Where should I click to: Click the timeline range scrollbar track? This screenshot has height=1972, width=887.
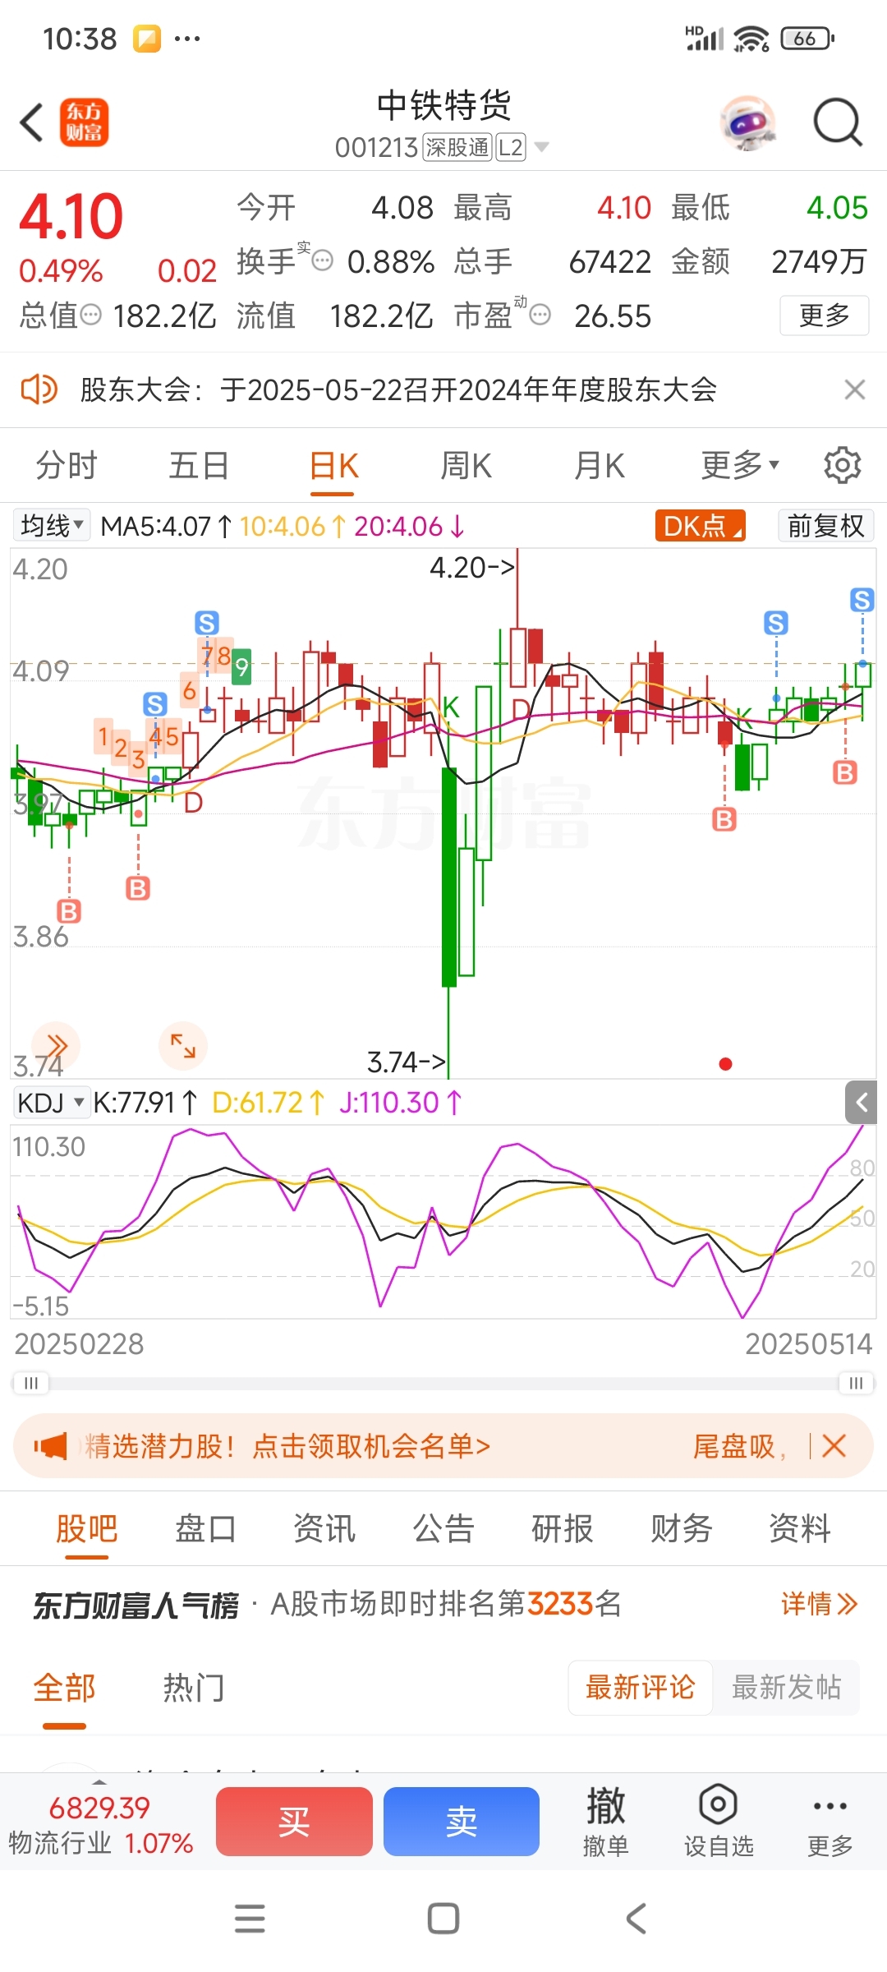[x=443, y=1384]
